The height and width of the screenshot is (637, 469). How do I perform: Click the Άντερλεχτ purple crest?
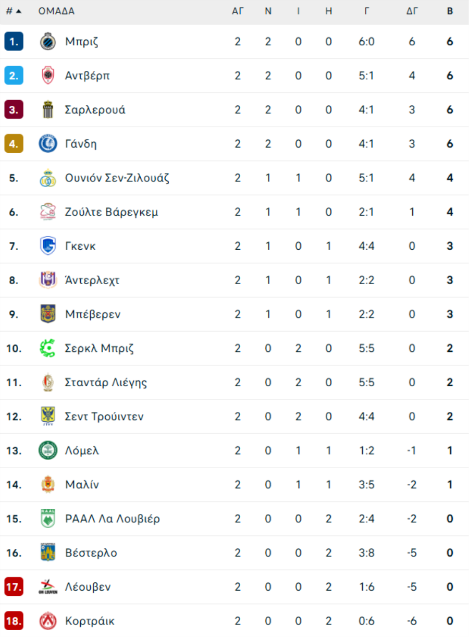[x=48, y=280]
